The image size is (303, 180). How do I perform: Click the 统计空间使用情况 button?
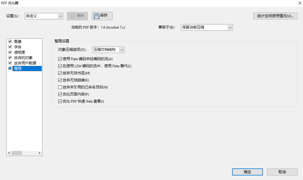coord(275,16)
